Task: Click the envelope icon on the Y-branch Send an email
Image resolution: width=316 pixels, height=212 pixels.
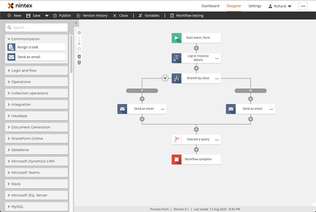Action: click(122, 109)
